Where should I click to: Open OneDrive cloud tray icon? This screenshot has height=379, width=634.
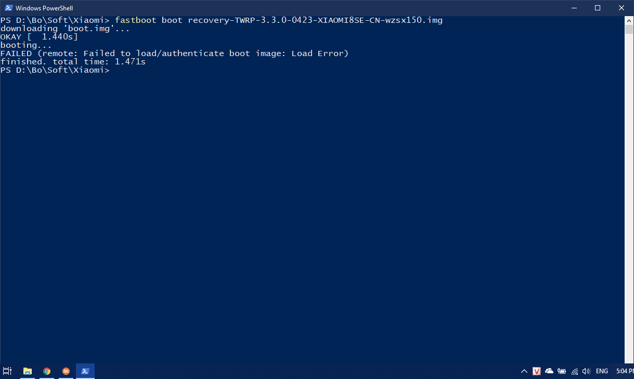(549, 371)
